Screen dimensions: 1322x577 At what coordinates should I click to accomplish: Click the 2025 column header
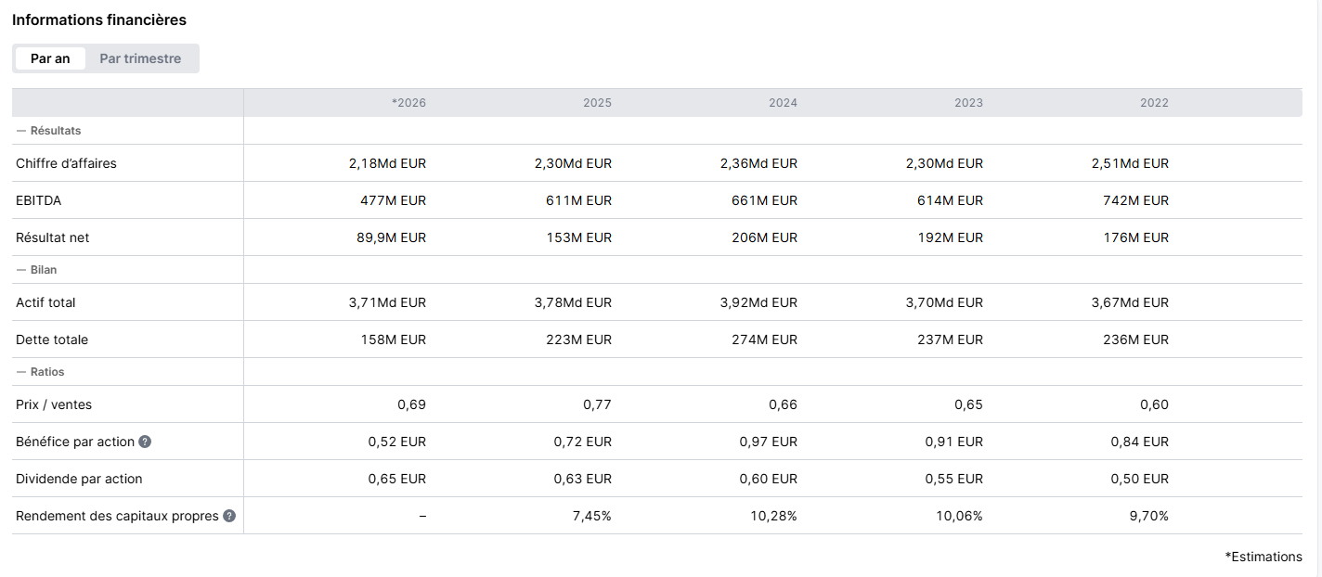coord(597,103)
